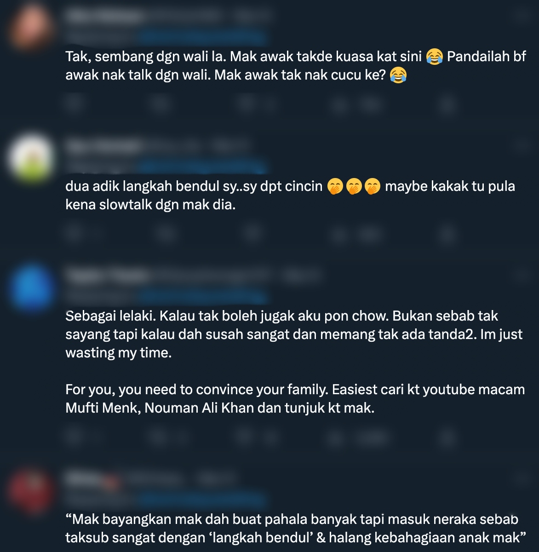Like the 'Sebagai lelaki' tweet
539x552 pixels.
point(252,437)
